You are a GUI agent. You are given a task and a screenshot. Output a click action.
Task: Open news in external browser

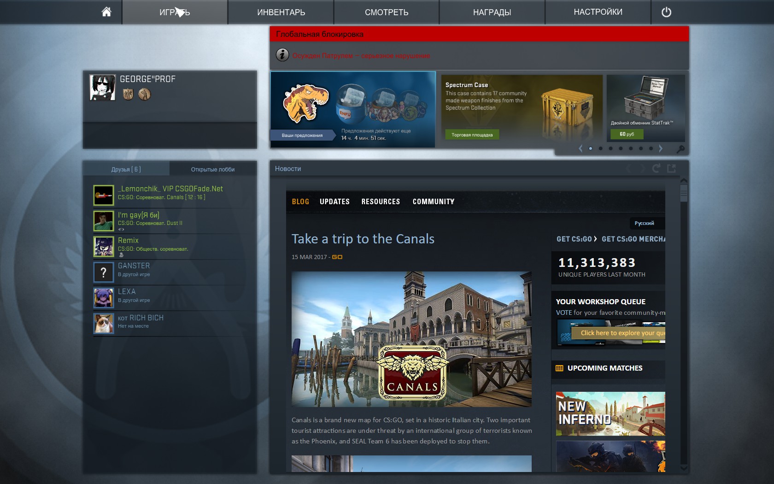(x=671, y=168)
